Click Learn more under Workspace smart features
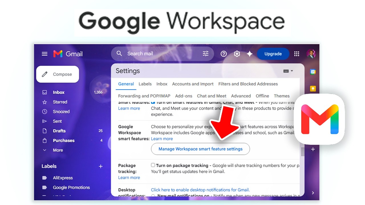365x205 pixels. 162,139
